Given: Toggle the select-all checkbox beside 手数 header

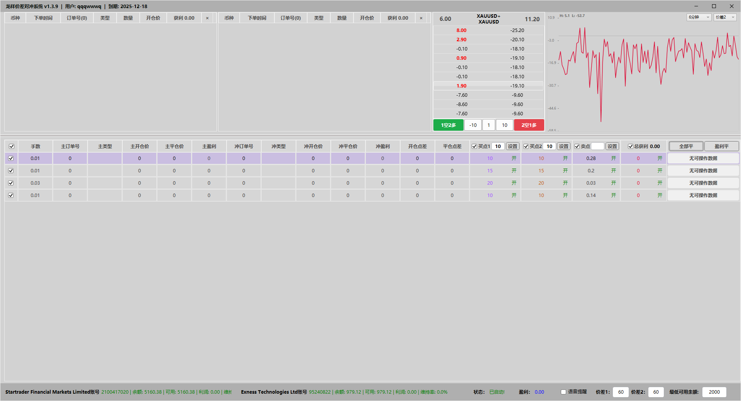Looking at the screenshot, I should coord(12,147).
